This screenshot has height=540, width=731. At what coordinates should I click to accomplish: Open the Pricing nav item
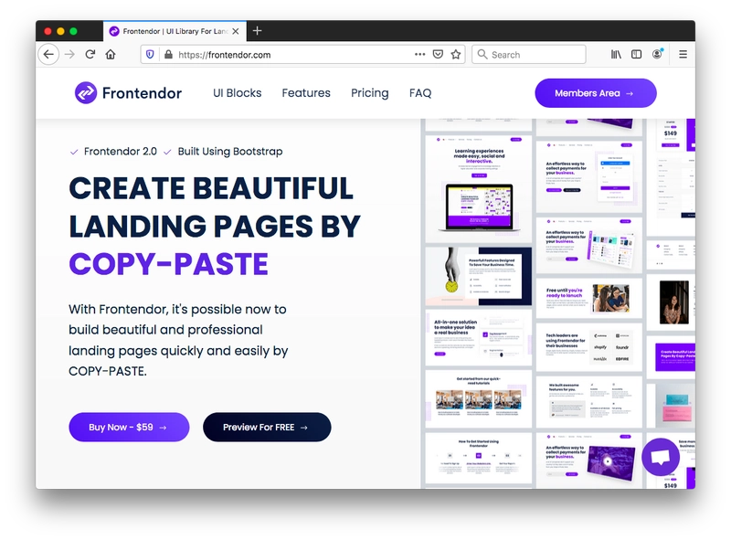coord(370,93)
